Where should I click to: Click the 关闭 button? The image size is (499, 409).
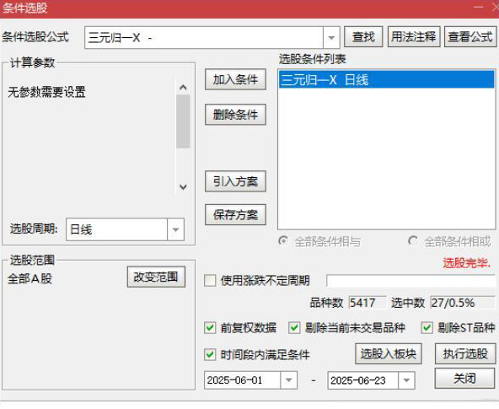(x=464, y=379)
